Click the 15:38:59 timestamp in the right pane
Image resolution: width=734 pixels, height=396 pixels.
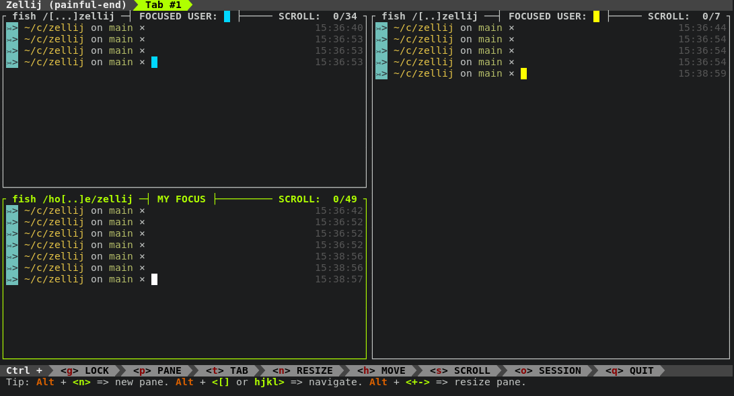coord(704,73)
